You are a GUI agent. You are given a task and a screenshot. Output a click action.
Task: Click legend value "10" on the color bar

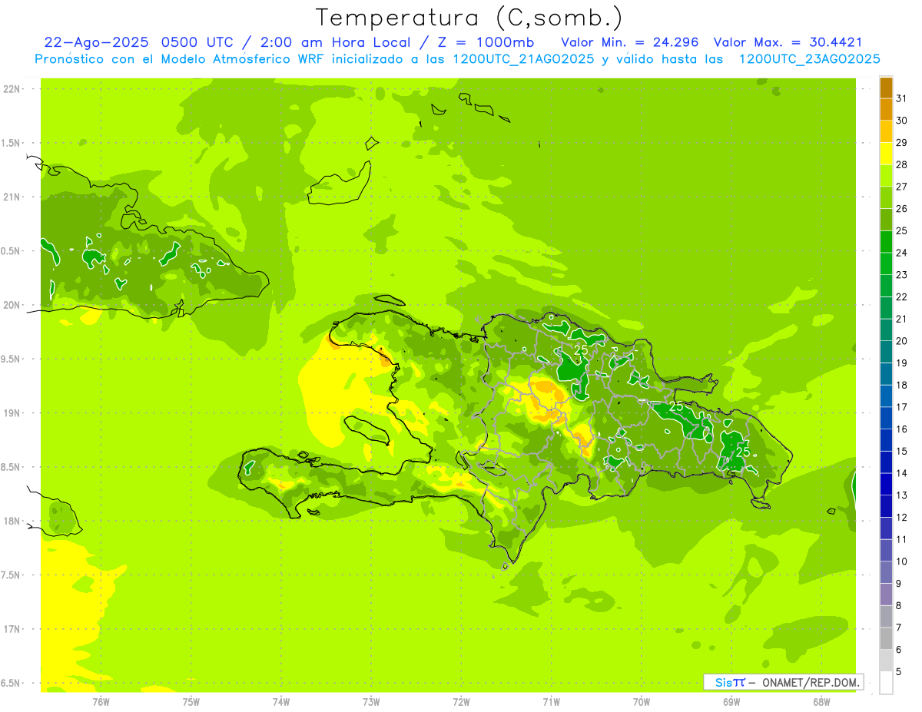click(x=901, y=561)
